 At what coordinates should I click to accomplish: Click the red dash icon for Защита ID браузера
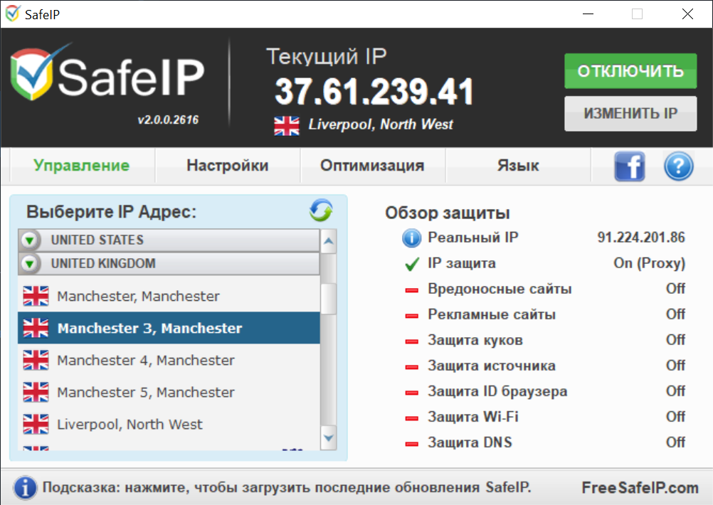[411, 393]
